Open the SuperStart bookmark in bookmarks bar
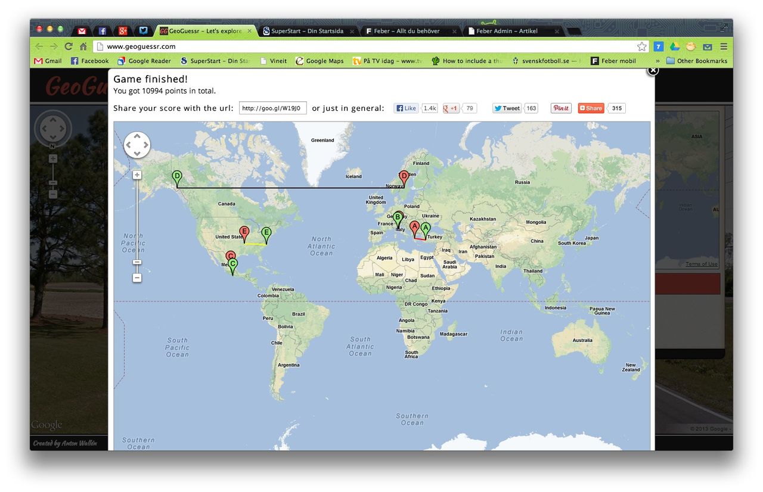763x492 pixels. click(x=215, y=61)
